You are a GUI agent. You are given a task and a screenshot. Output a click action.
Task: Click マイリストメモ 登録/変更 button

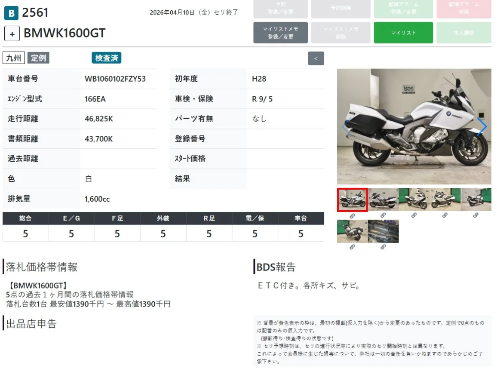pyautogui.click(x=280, y=33)
